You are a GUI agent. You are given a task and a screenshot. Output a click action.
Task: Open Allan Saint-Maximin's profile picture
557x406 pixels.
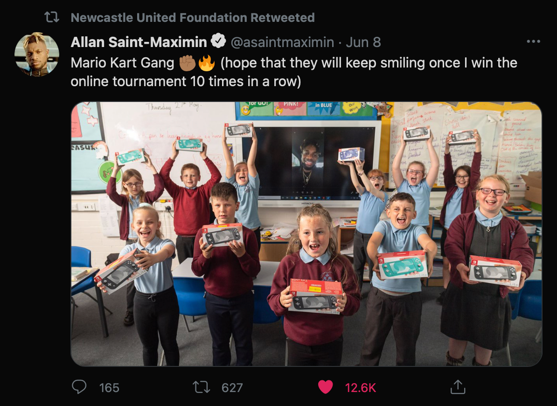[37, 54]
